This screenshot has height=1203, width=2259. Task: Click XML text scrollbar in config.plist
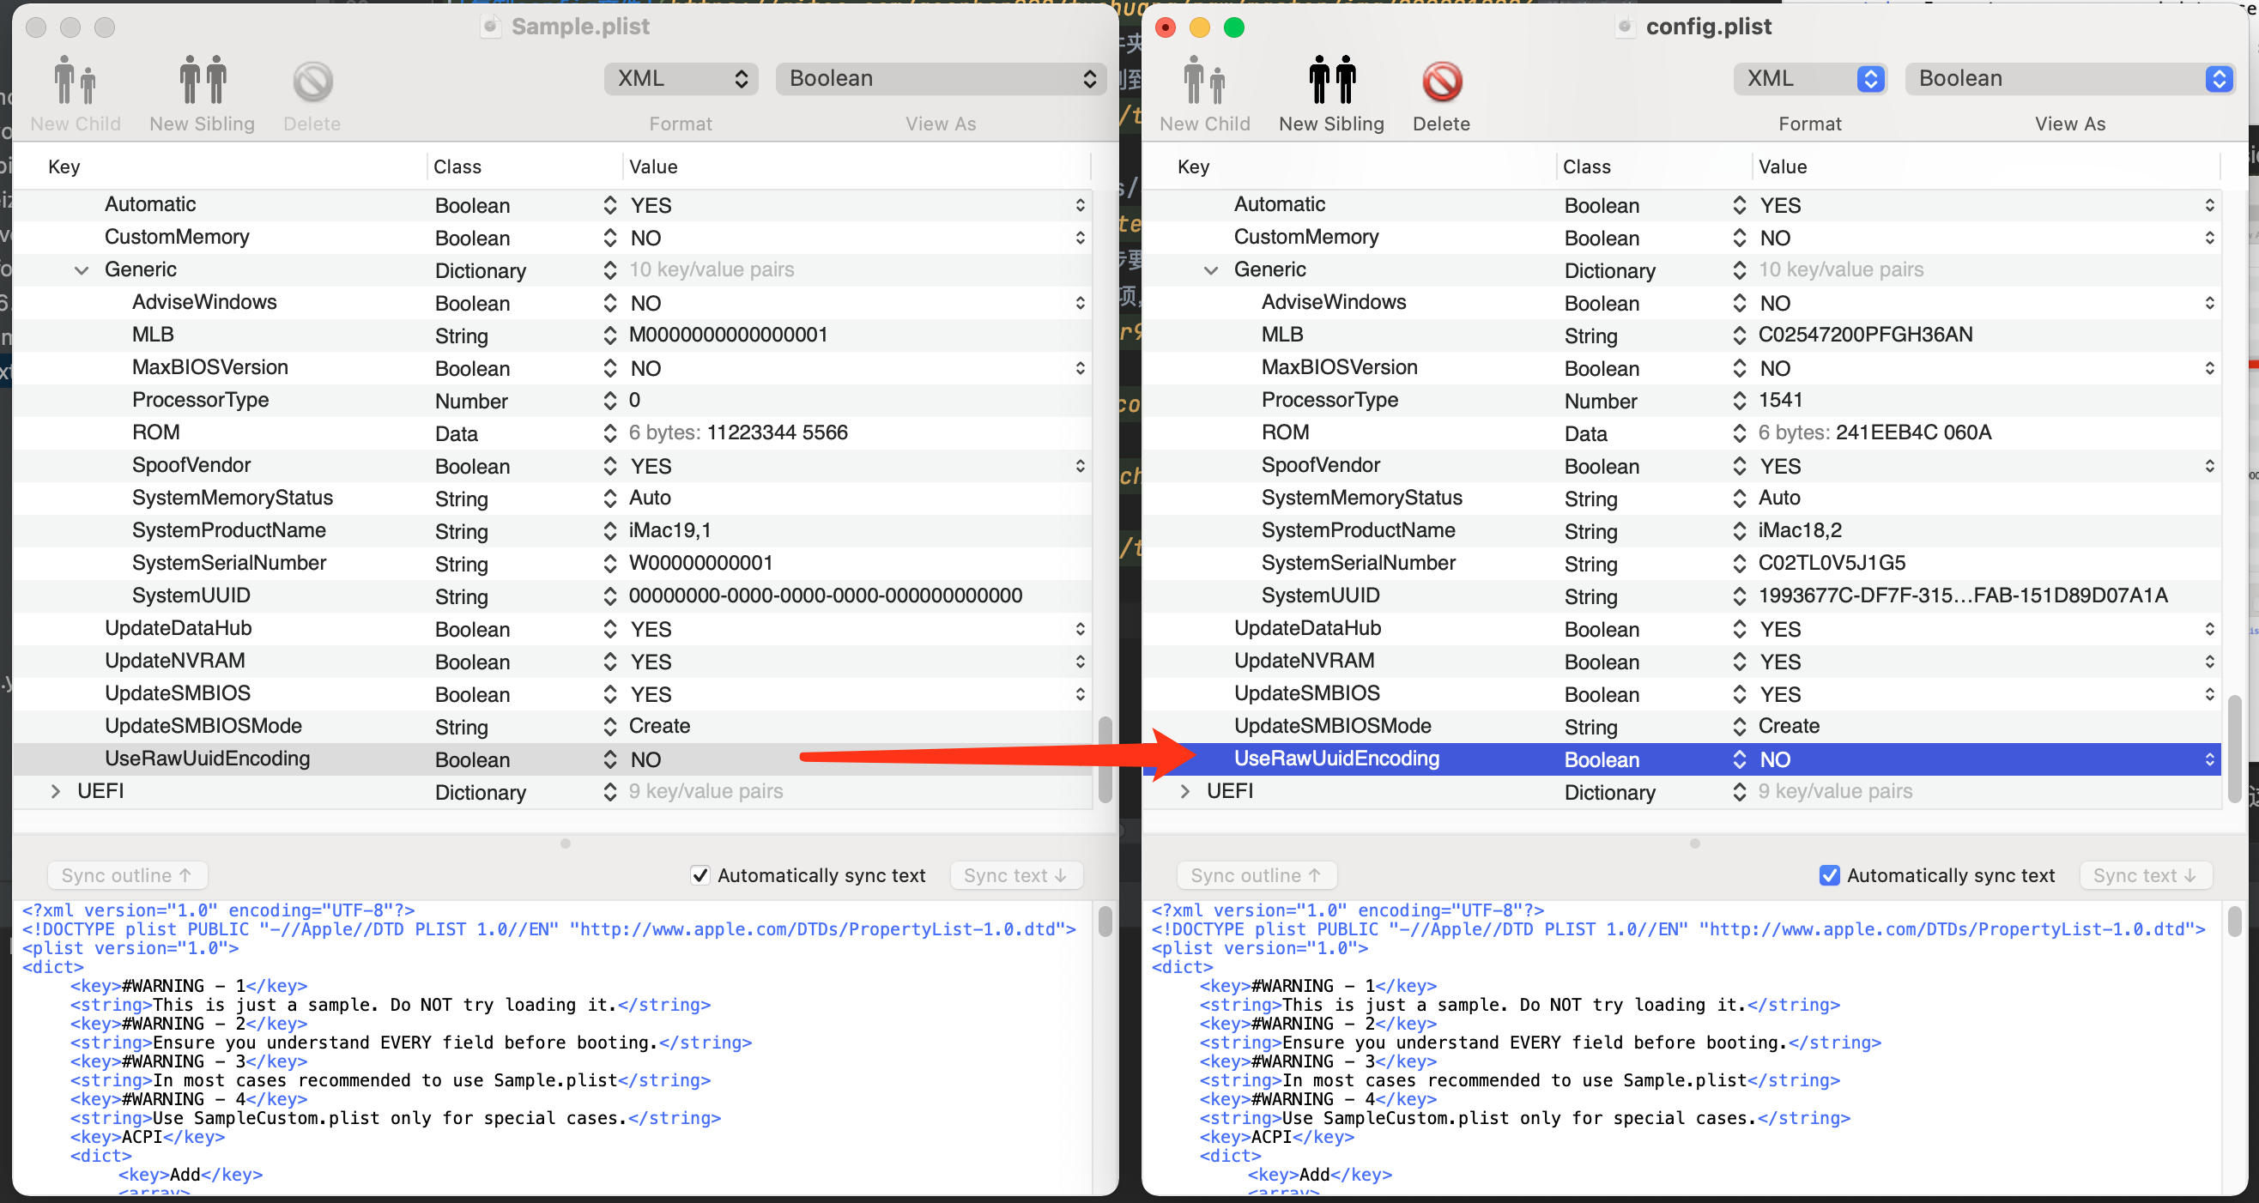pyautogui.click(x=2234, y=922)
